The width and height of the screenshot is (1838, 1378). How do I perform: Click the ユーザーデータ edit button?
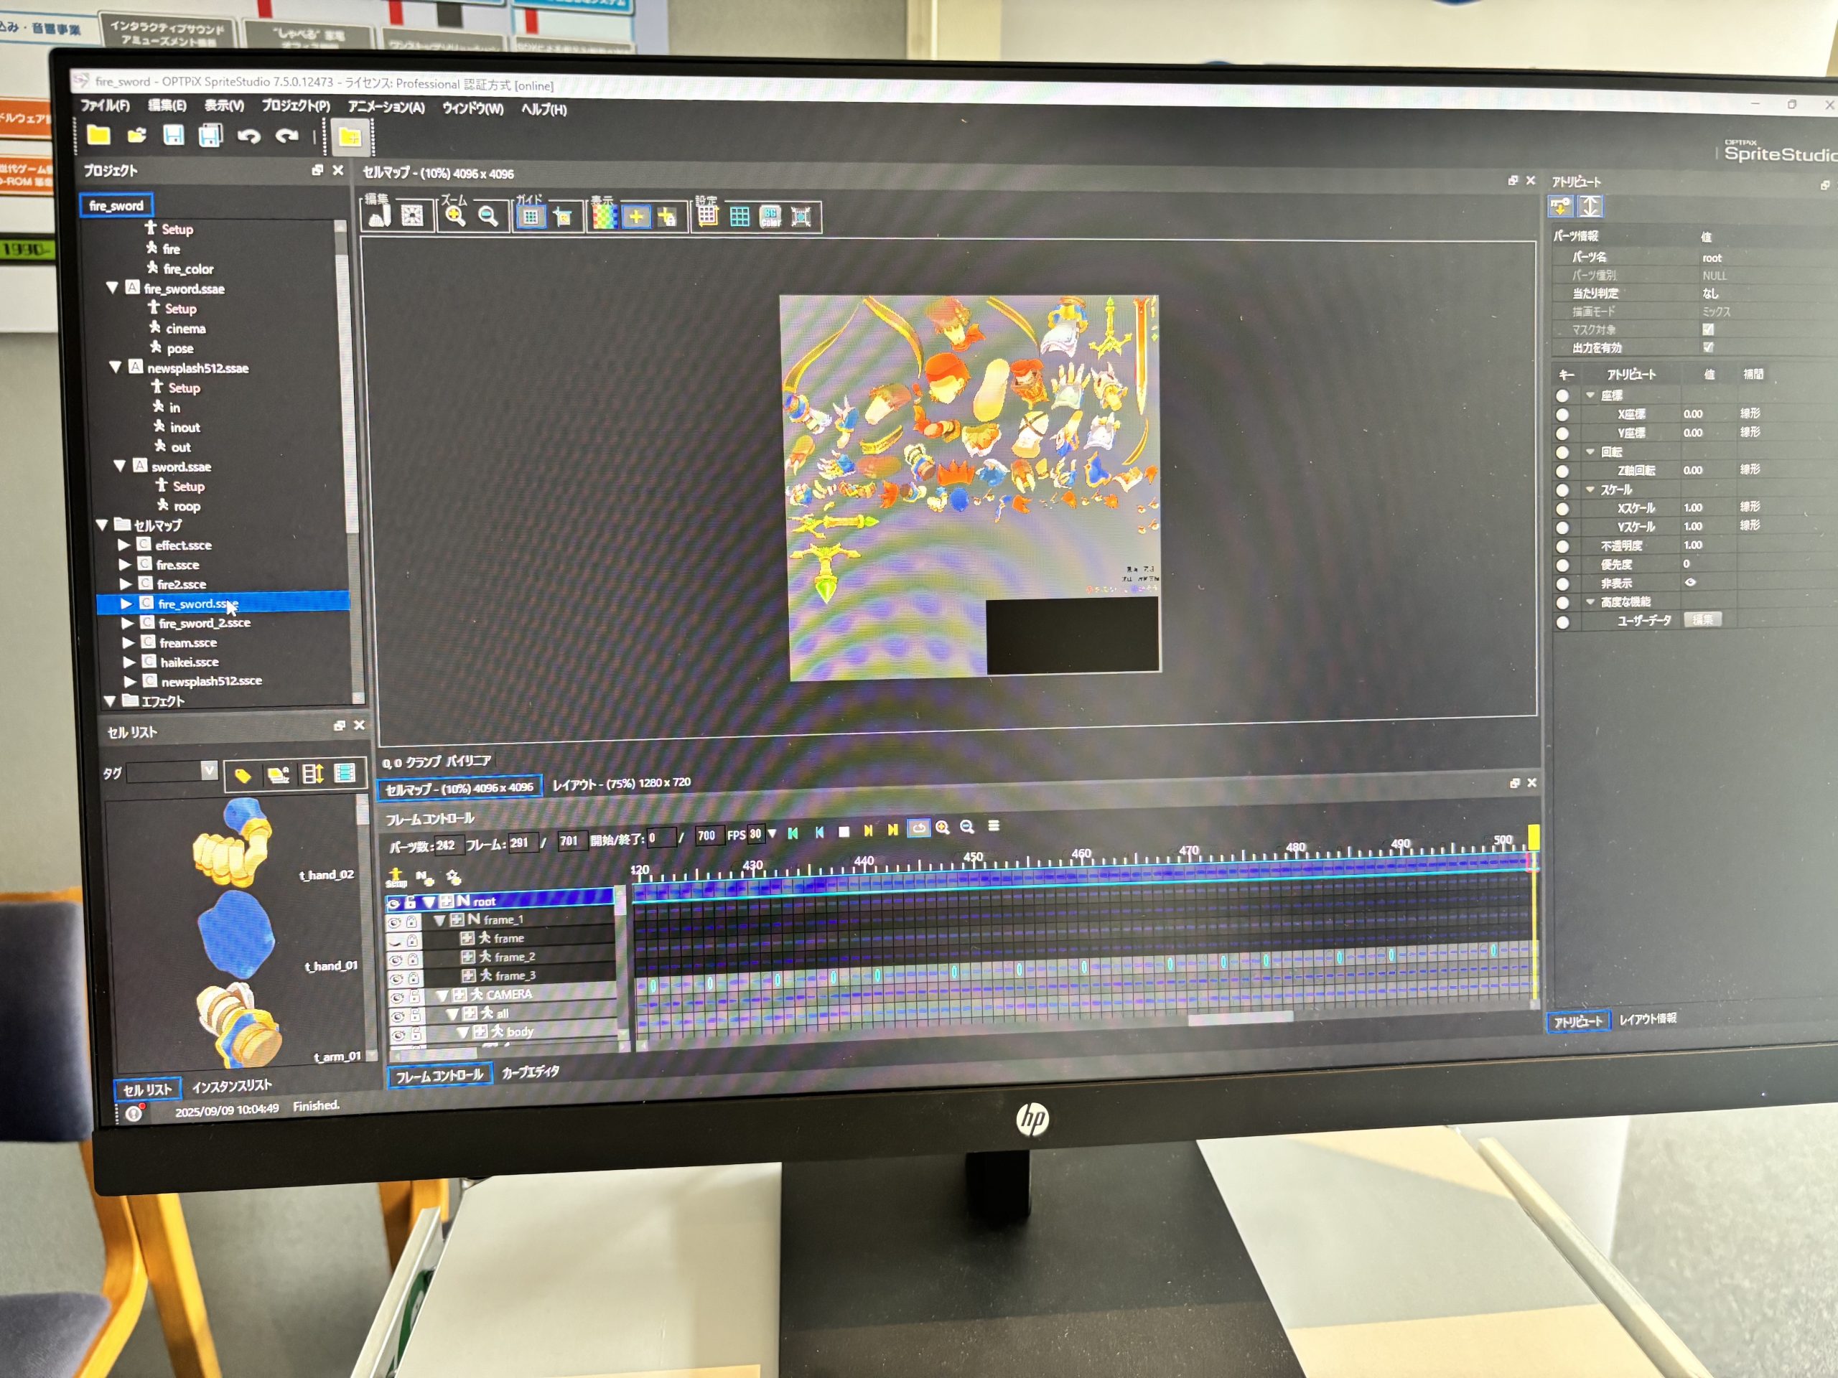1702,619
